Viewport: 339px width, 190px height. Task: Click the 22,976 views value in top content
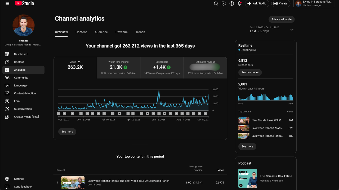click(220, 183)
